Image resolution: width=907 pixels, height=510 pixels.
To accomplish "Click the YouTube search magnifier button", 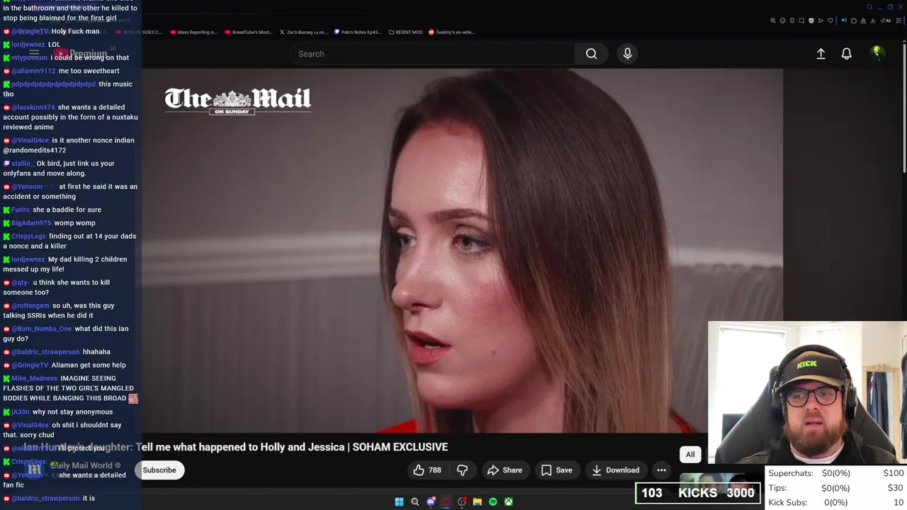I will coord(591,54).
